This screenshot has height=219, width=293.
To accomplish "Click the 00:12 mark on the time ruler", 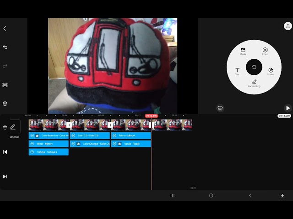I will 138,115.
